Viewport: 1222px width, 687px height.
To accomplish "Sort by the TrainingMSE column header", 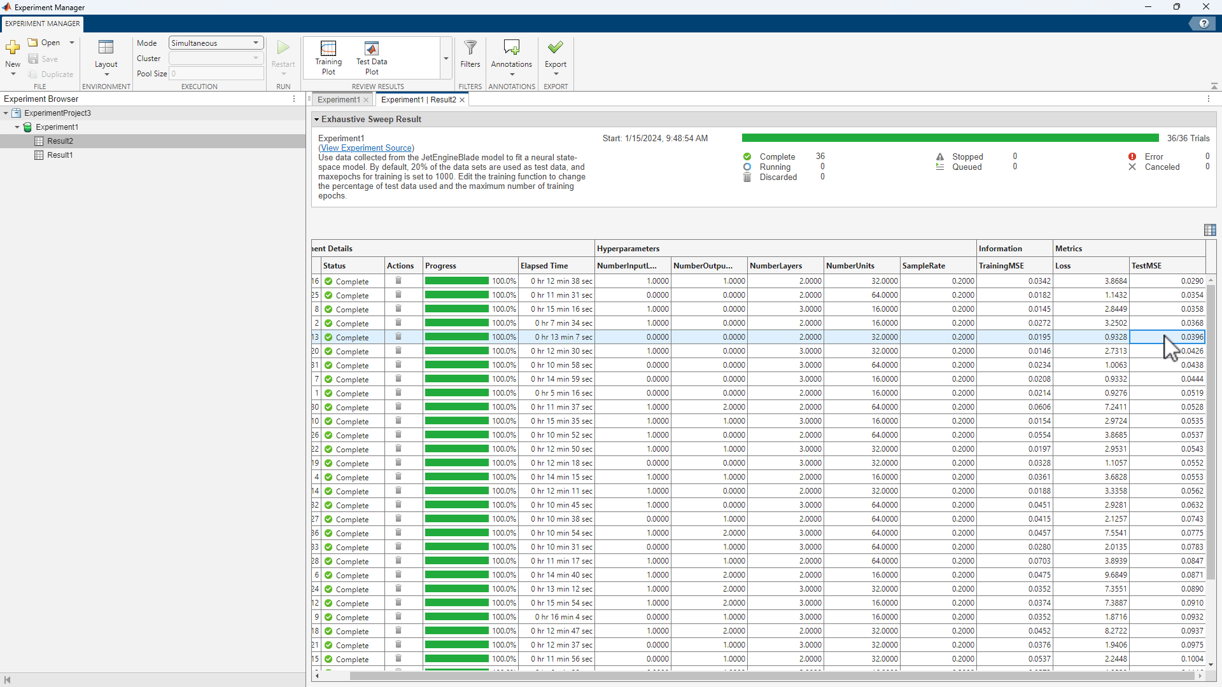I will coord(1015,266).
